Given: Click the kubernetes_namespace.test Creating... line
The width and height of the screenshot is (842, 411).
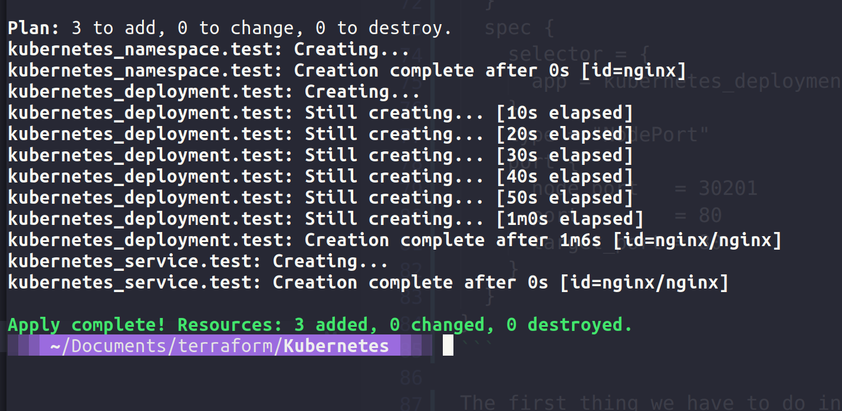Looking at the screenshot, I should pyautogui.click(x=208, y=49).
